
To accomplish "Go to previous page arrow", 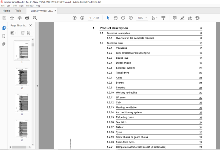I will click(75, 18).
